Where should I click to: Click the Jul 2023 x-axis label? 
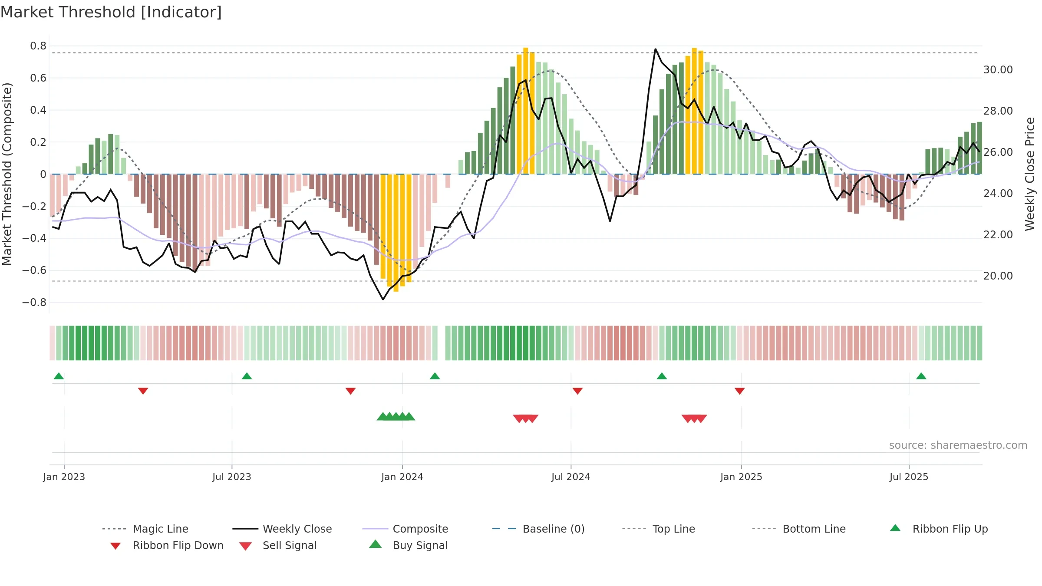(x=232, y=477)
